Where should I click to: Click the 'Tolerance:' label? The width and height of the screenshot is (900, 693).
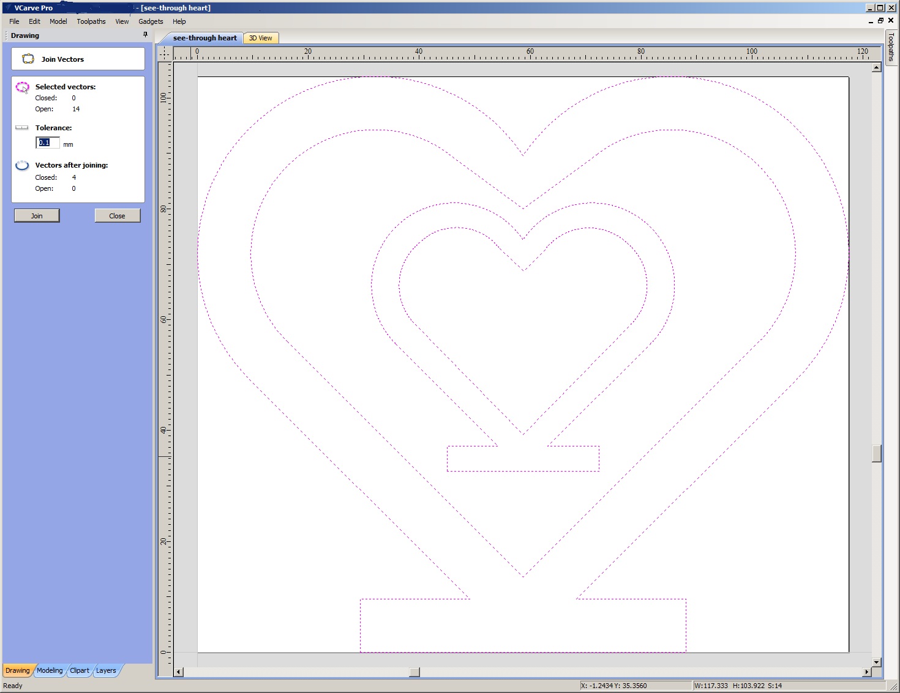tap(53, 128)
